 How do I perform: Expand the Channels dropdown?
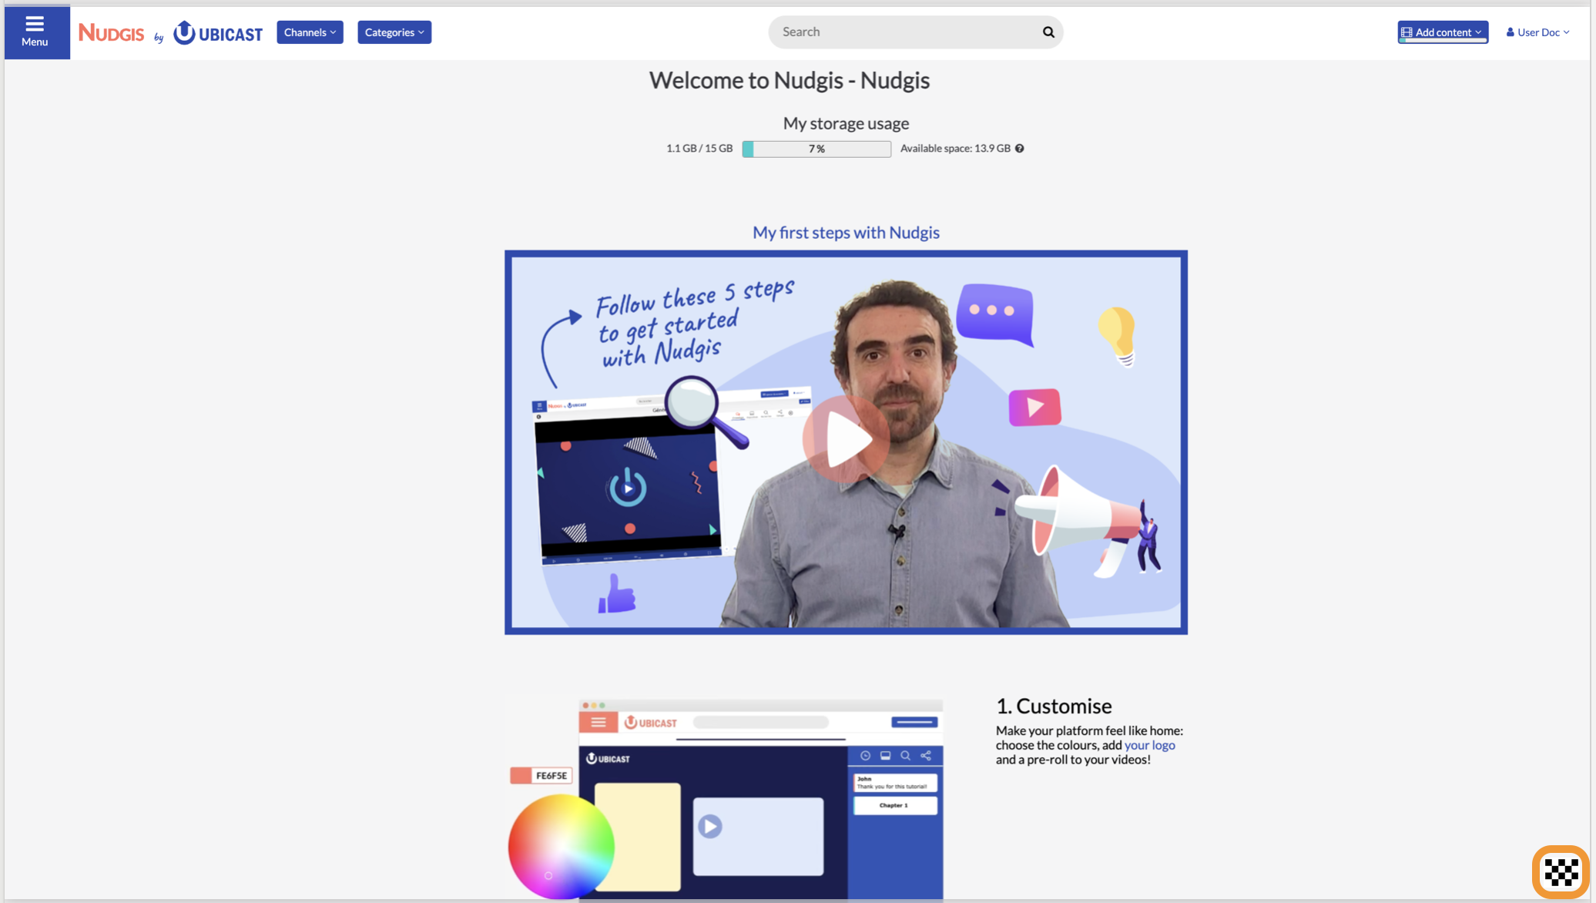pyautogui.click(x=310, y=32)
